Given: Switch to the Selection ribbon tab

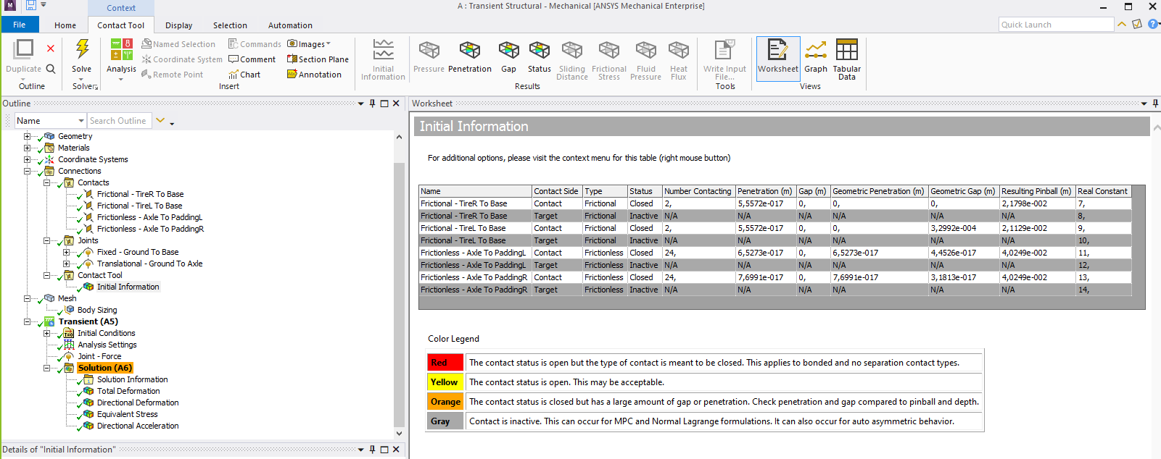Looking at the screenshot, I should pyautogui.click(x=230, y=25).
